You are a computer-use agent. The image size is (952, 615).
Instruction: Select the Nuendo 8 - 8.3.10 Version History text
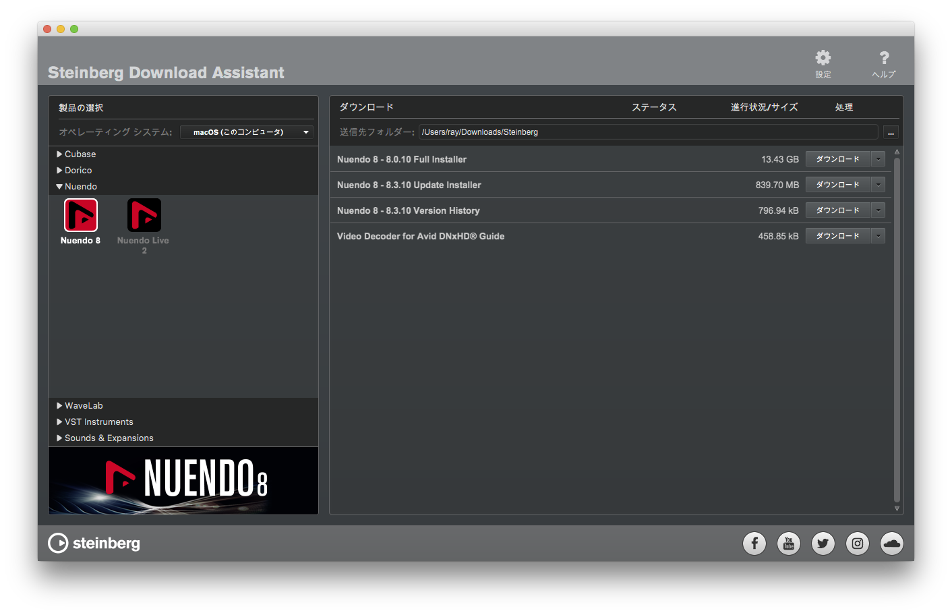click(x=409, y=211)
